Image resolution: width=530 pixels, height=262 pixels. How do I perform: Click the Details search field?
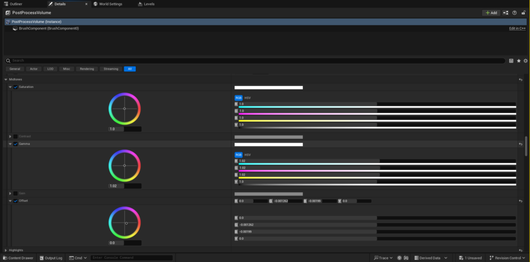pyautogui.click(x=255, y=61)
